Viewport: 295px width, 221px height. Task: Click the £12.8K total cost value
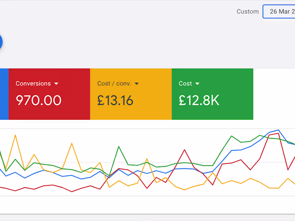point(199,100)
